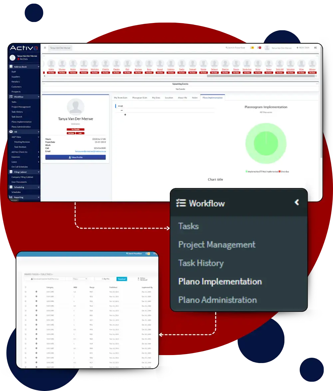Image resolution: width=333 pixels, height=391 pixels.
Task: Switch to the Planogram Stats tab
Action: coord(140,98)
